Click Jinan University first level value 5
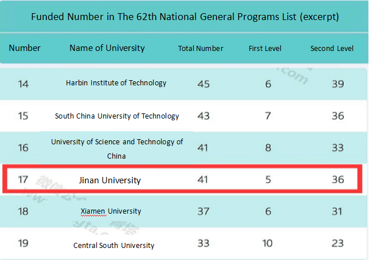 [268, 179]
